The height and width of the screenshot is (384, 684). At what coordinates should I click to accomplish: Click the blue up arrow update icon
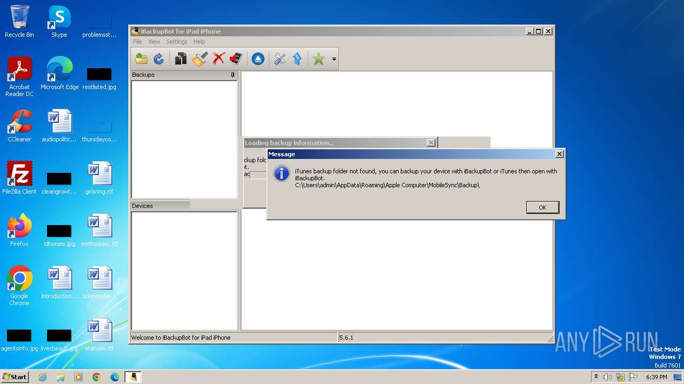[297, 59]
